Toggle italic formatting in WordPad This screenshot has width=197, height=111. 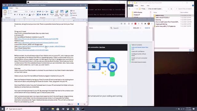point(17,15)
